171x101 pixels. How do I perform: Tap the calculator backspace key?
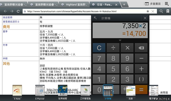[x=141, y=48]
